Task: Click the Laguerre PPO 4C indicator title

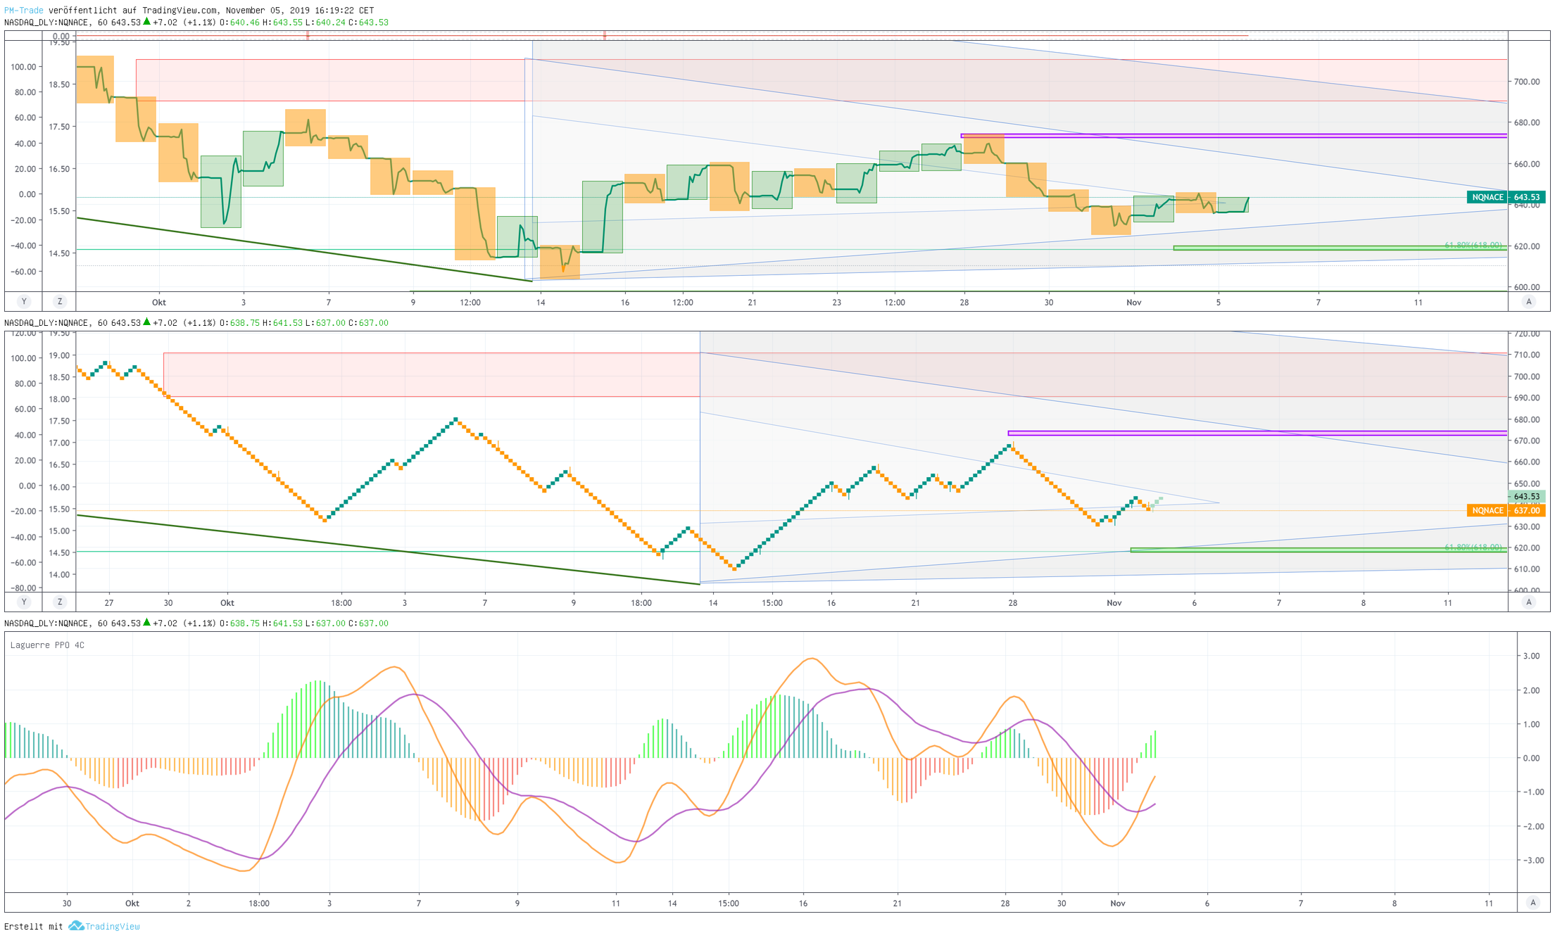Action: (x=47, y=645)
